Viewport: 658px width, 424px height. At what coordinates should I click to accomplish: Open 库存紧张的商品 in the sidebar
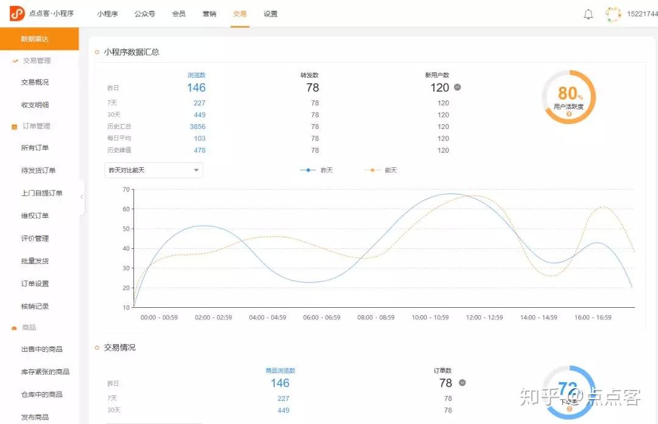45,372
